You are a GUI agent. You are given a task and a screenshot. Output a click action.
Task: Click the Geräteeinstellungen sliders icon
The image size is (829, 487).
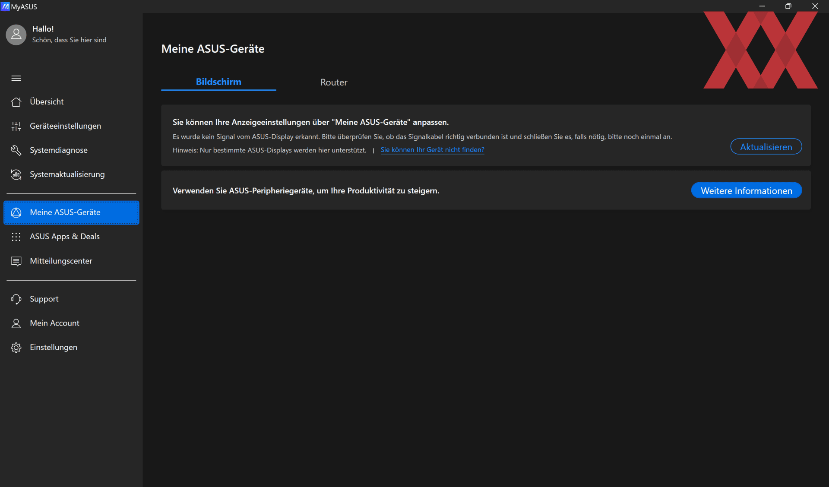coord(16,126)
